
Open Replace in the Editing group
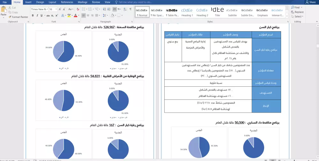point(297,12)
